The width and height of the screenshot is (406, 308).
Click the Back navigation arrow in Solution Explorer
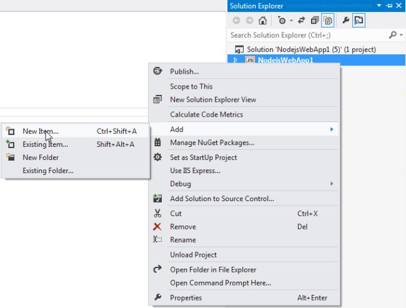[x=236, y=20]
